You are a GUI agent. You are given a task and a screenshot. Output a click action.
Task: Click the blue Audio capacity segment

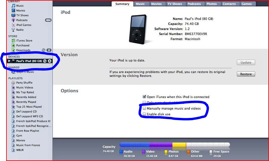tap(135, 145)
